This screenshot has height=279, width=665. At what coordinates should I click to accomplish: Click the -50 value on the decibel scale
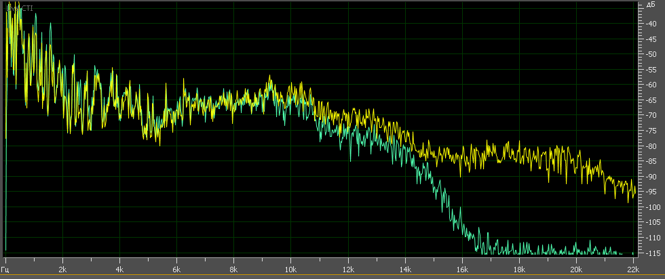tap(651, 54)
